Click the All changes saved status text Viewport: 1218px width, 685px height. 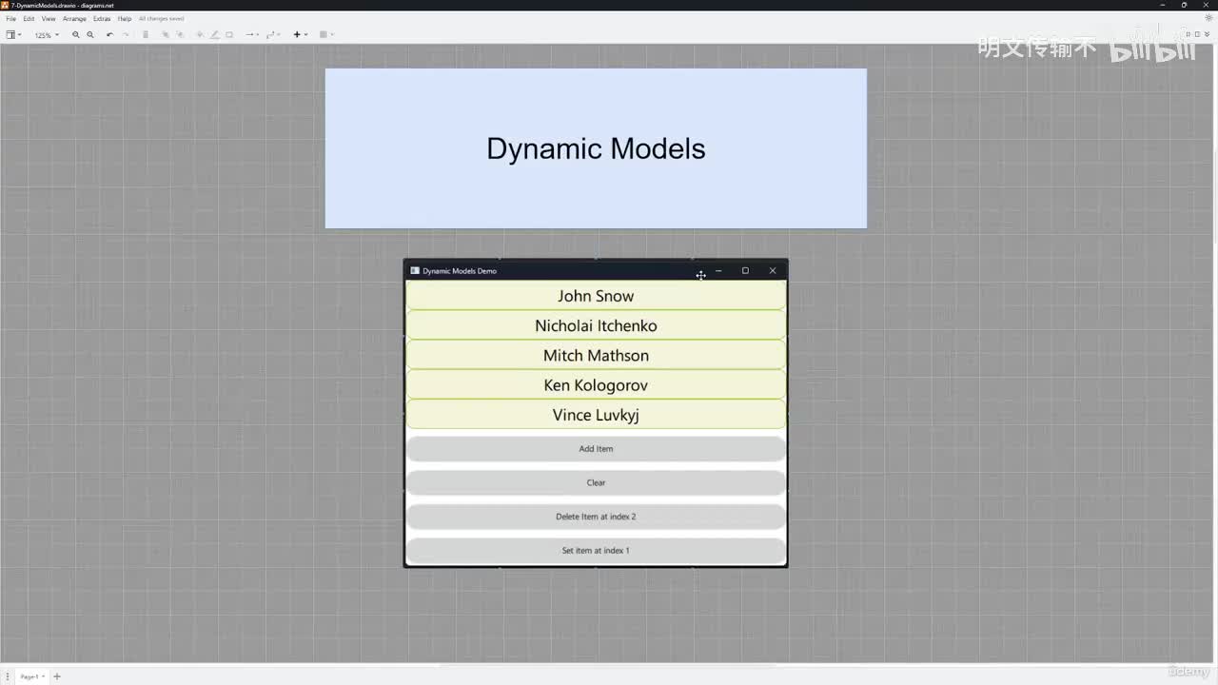(x=162, y=19)
